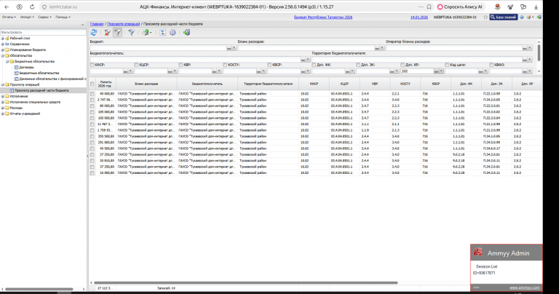Open column settings gear icon
Viewport: 559px width, 294px height.
[173, 33]
